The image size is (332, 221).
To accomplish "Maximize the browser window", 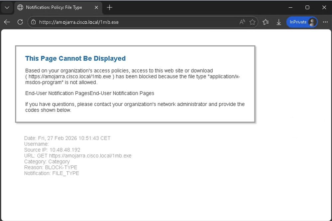I will (x=307, y=7).
